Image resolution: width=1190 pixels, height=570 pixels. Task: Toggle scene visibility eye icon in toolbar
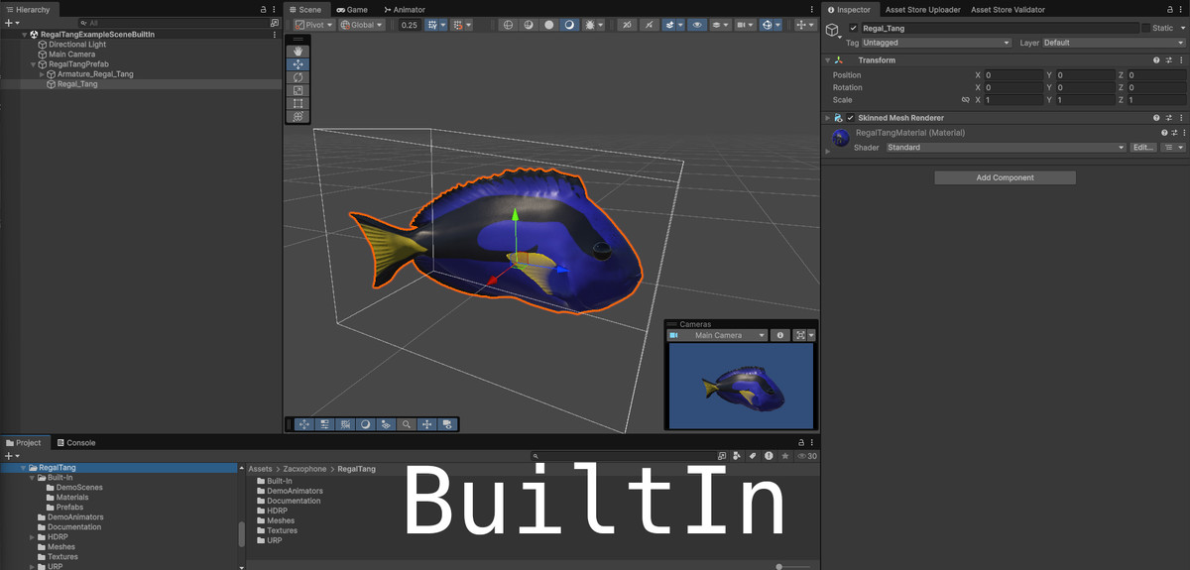pos(697,25)
